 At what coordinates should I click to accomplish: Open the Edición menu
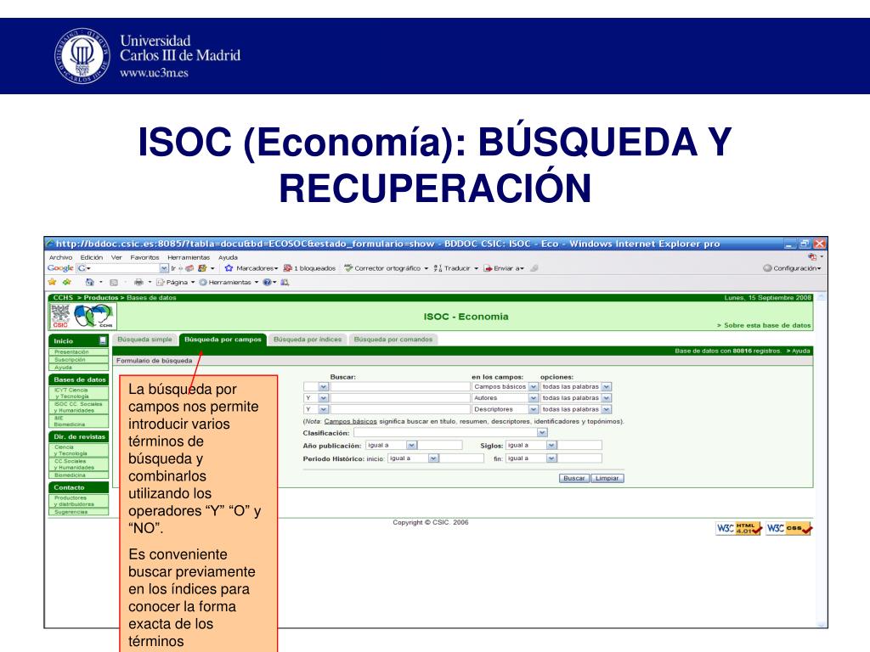click(x=92, y=257)
